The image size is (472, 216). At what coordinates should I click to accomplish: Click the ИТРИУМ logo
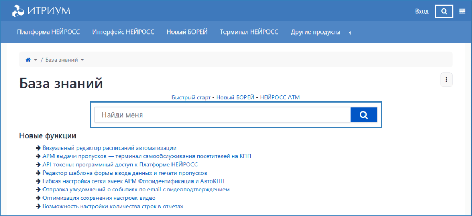point(41,11)
